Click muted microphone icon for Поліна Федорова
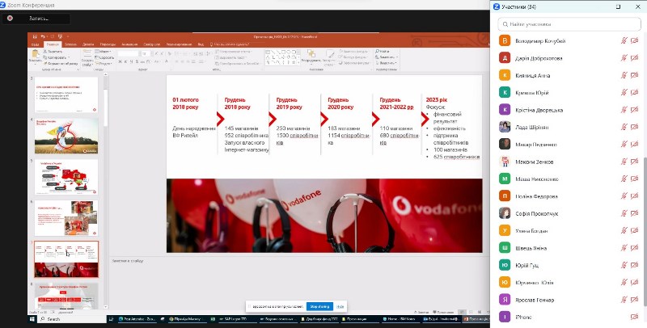Screen dimensions: 647x328 tap(624, 196)
